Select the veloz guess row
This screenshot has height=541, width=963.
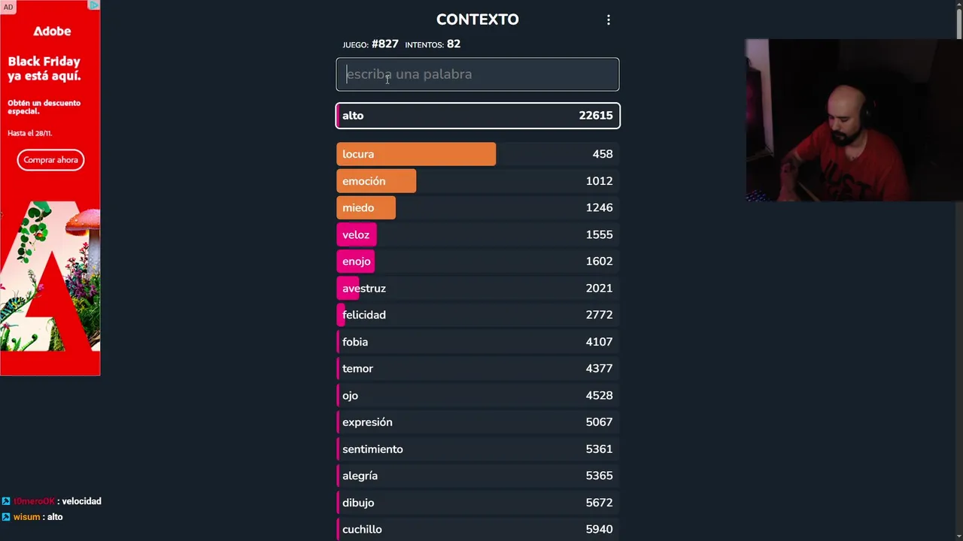point(477,234)
